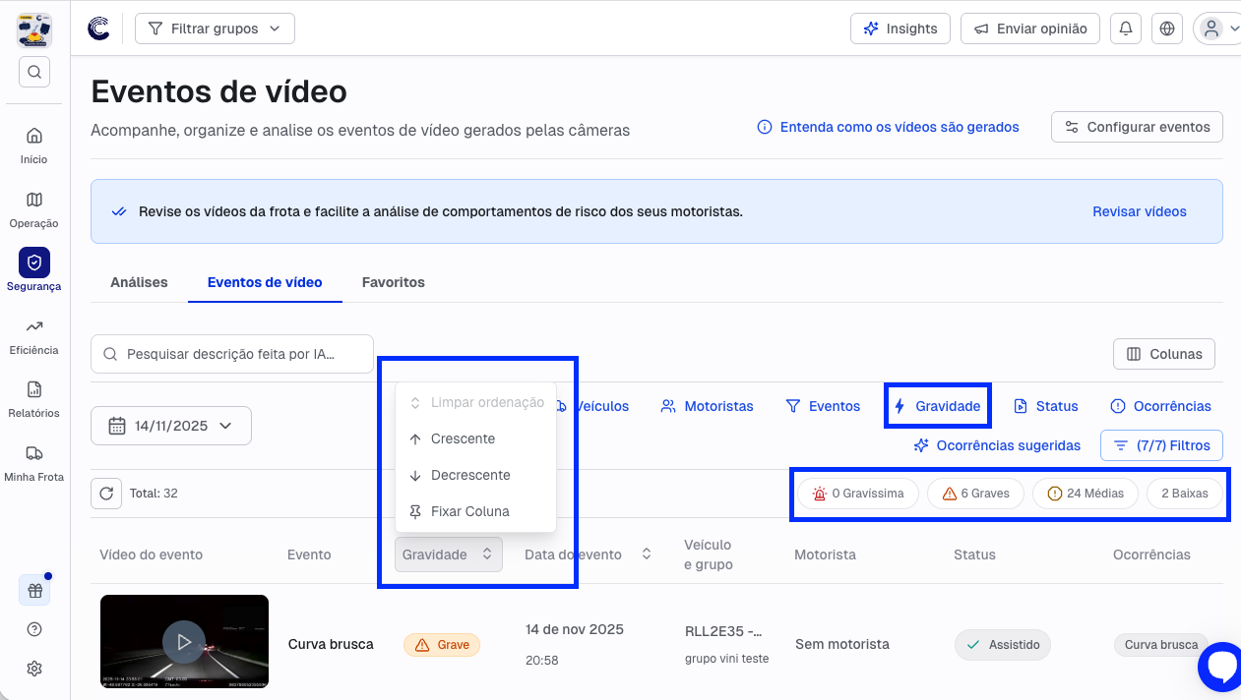
Task: Toggle the 24 Médias severity chip
Action: coord(1085,494)
